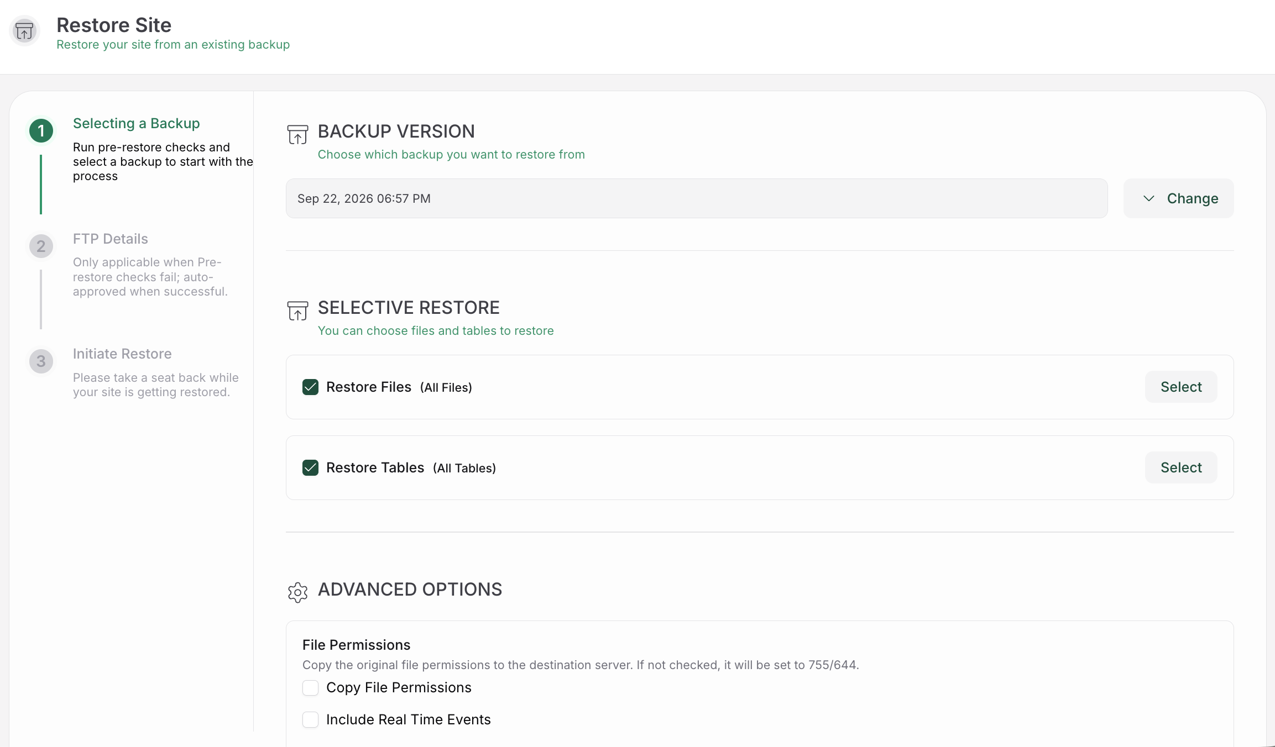Click 'You can choose files and tables to restore'
Viewport: 1275px width, 747px height.
click(436, 331)
